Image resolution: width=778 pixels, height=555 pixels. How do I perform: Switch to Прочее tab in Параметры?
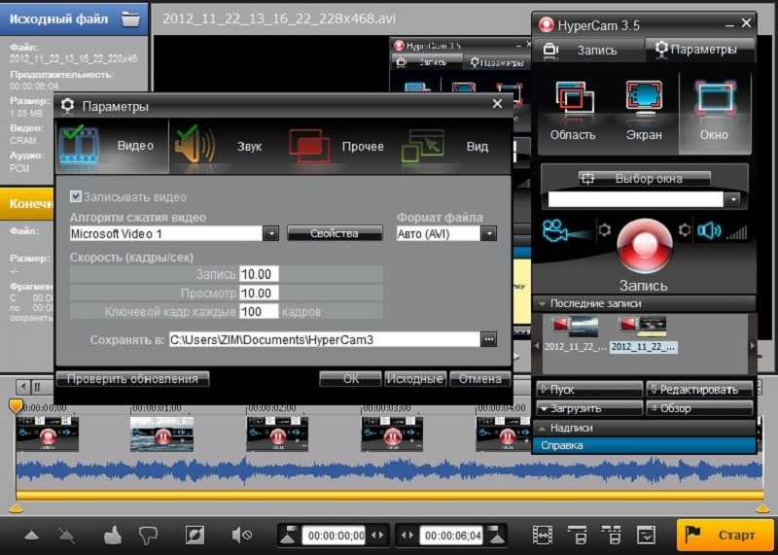[337, 146]
